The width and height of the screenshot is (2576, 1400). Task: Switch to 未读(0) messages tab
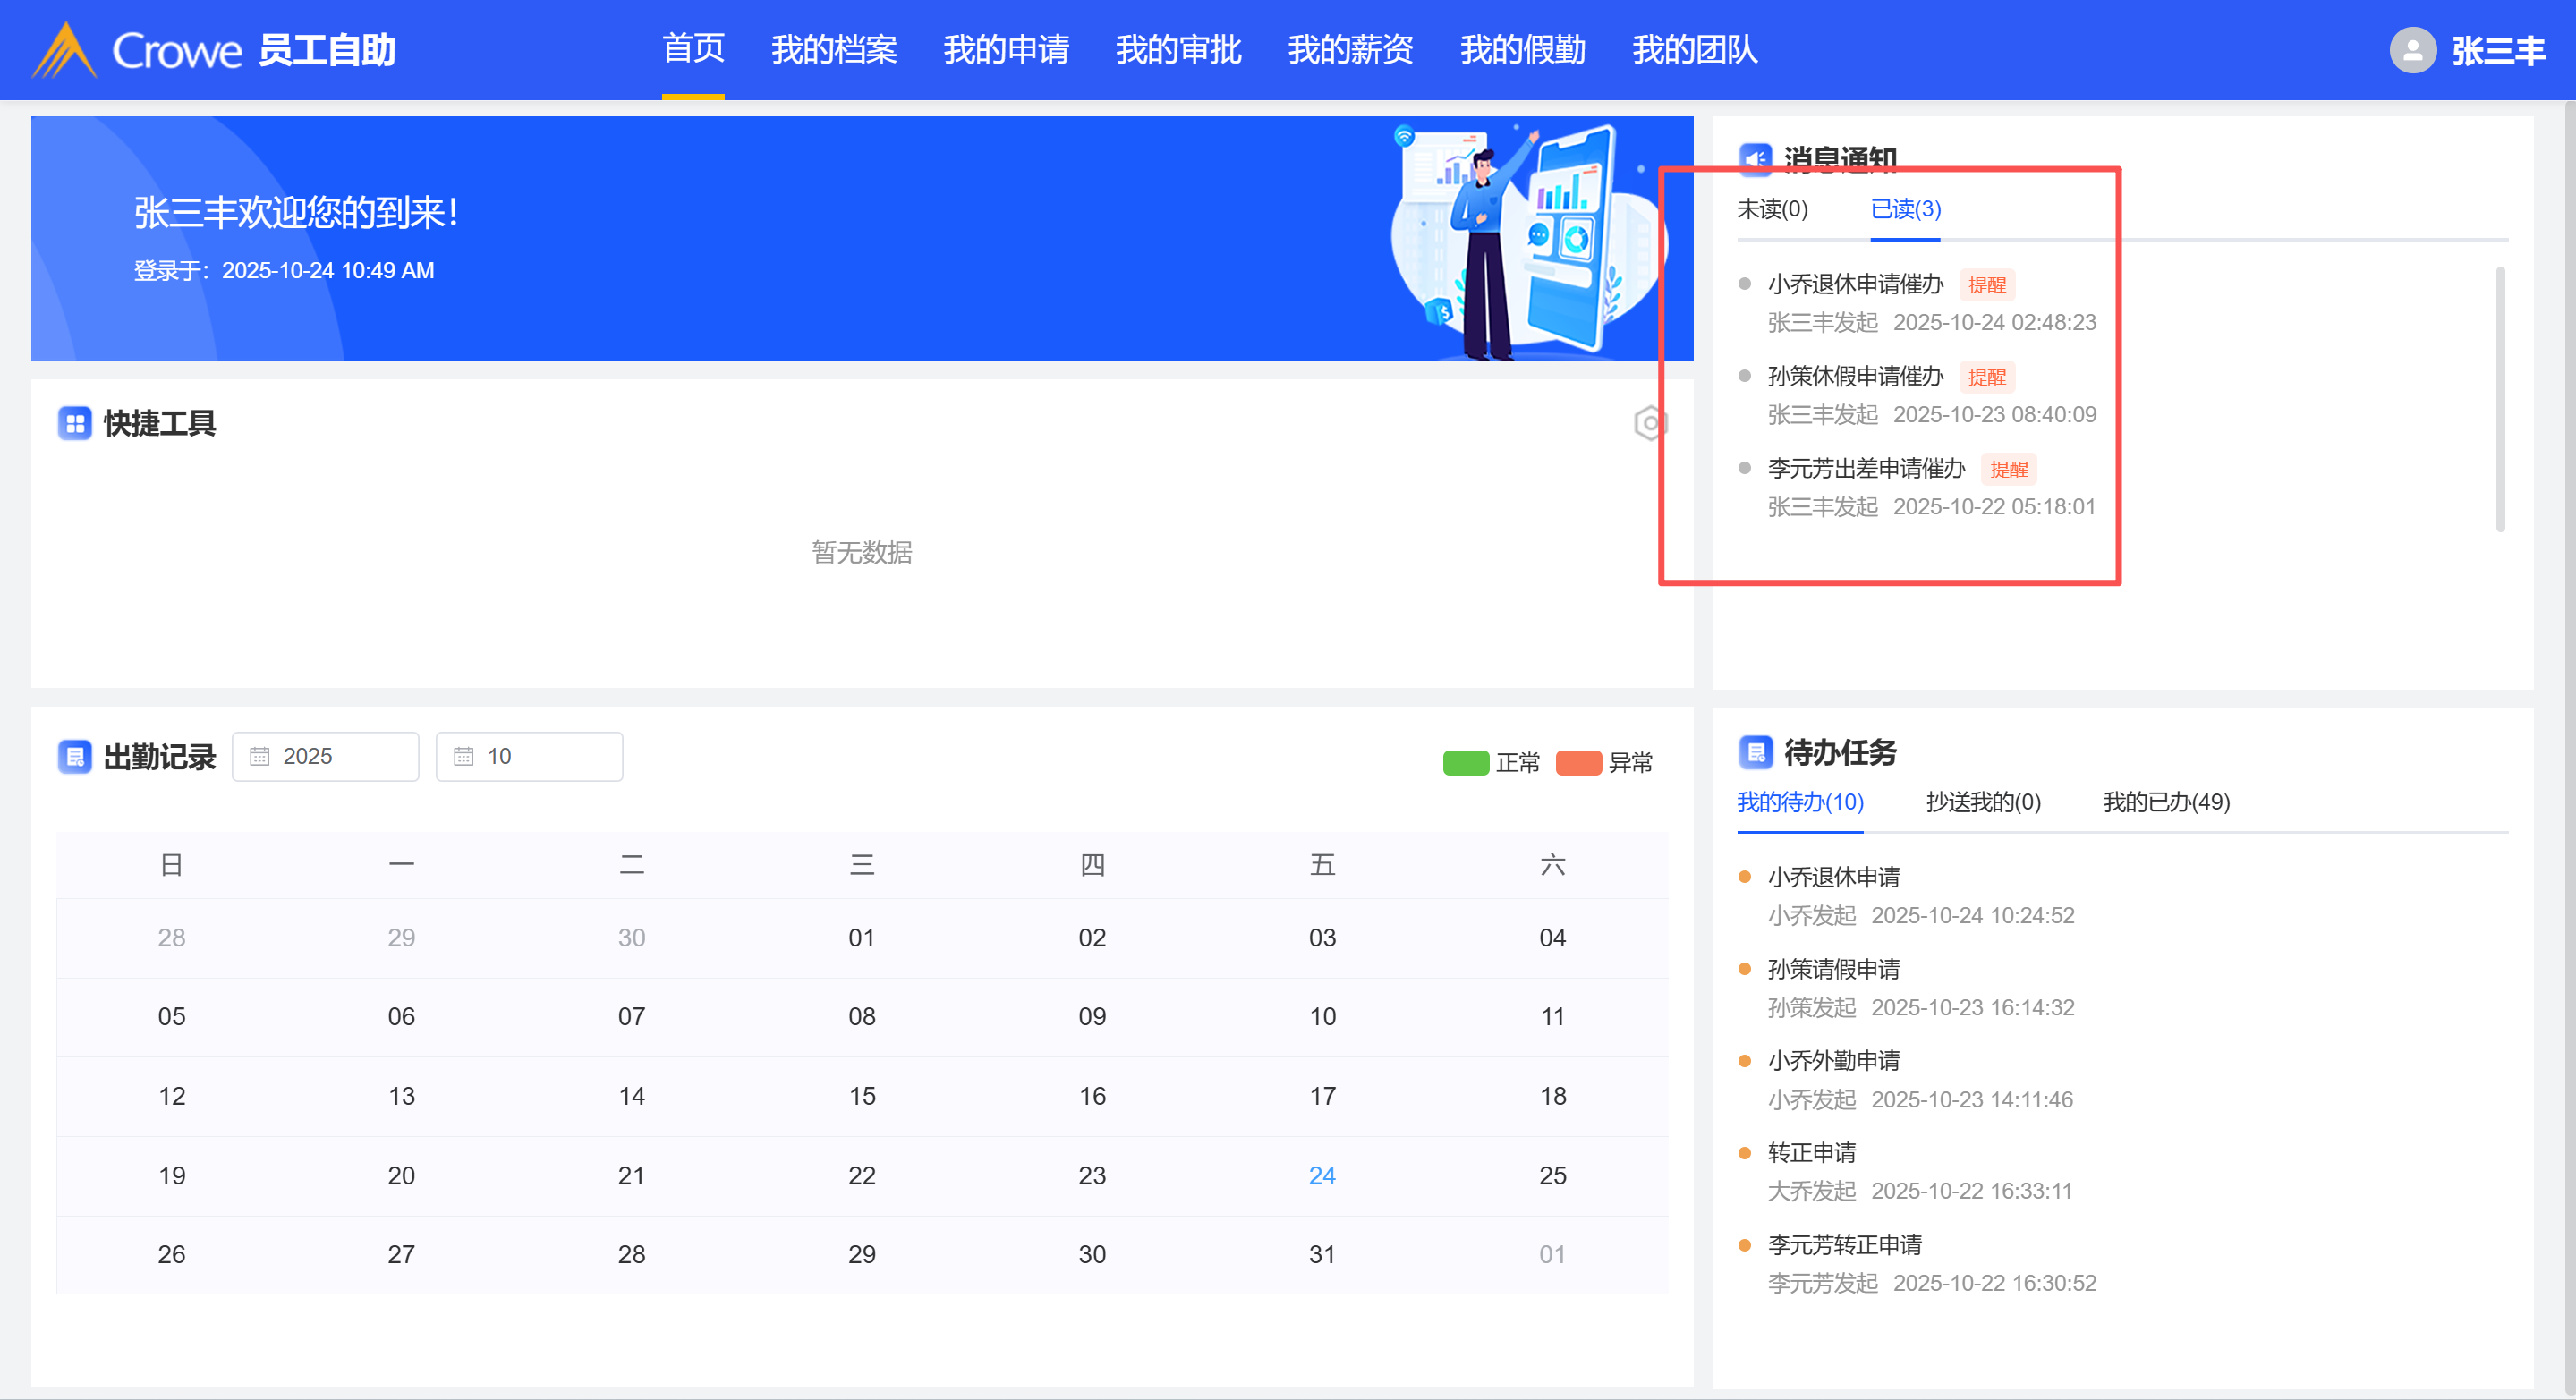click(1772, 209)
